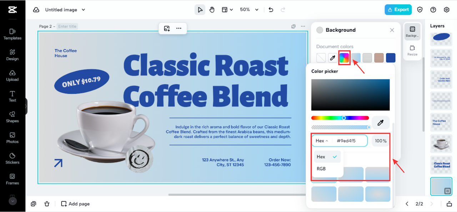Open the Photos sidebar panel

12,138
